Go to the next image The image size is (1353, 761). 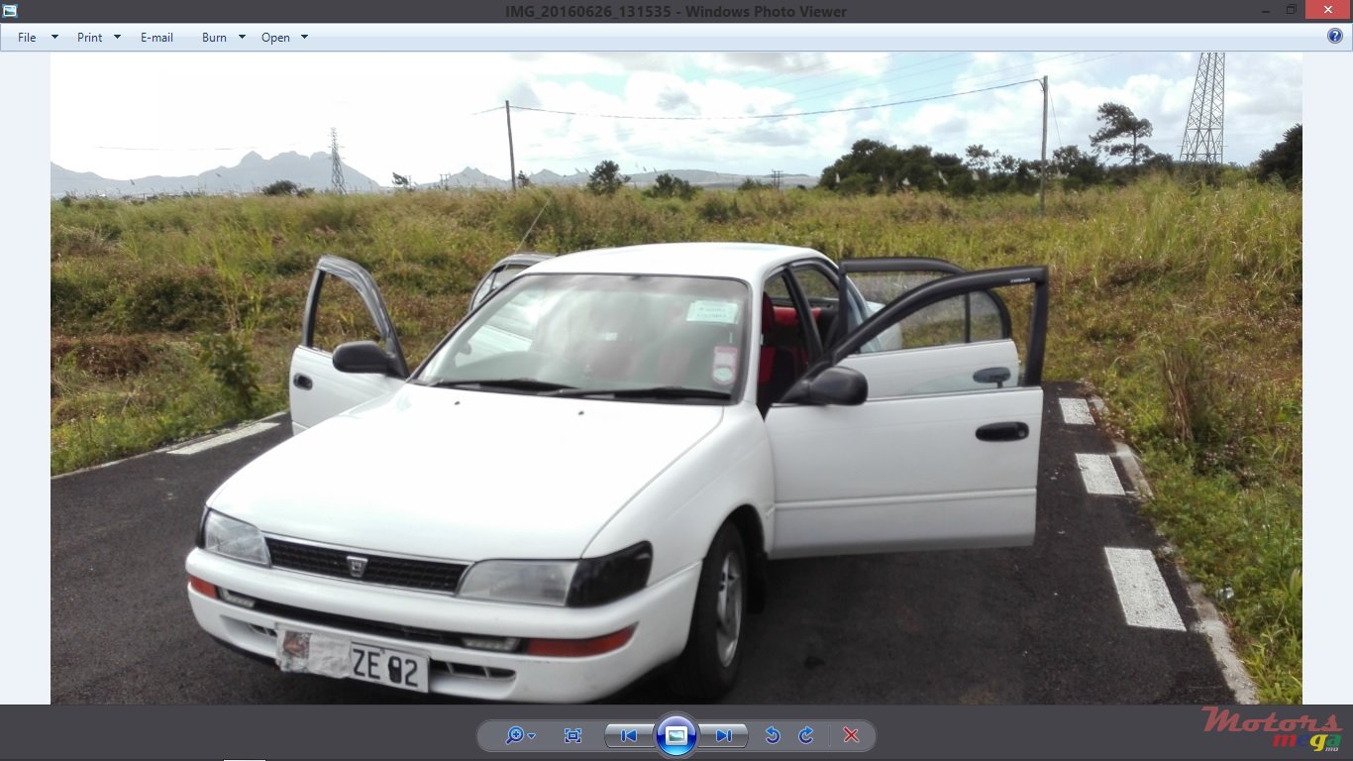pyautogui.click(x=724, y=735)
